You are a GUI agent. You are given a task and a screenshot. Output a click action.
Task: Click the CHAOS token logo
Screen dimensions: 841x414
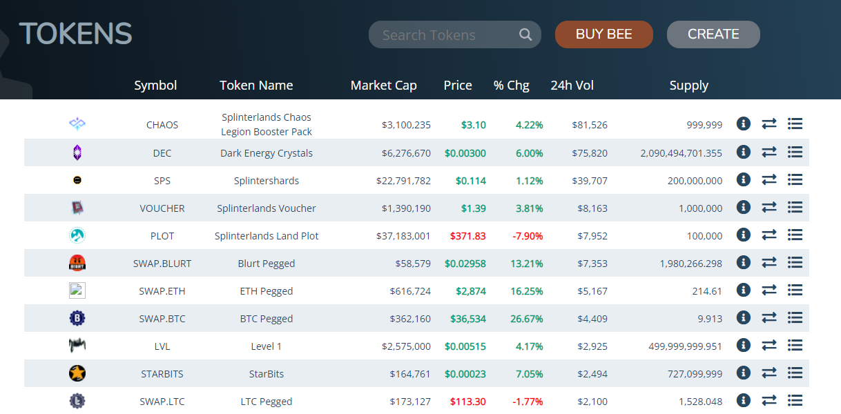(x=77, y=124)
